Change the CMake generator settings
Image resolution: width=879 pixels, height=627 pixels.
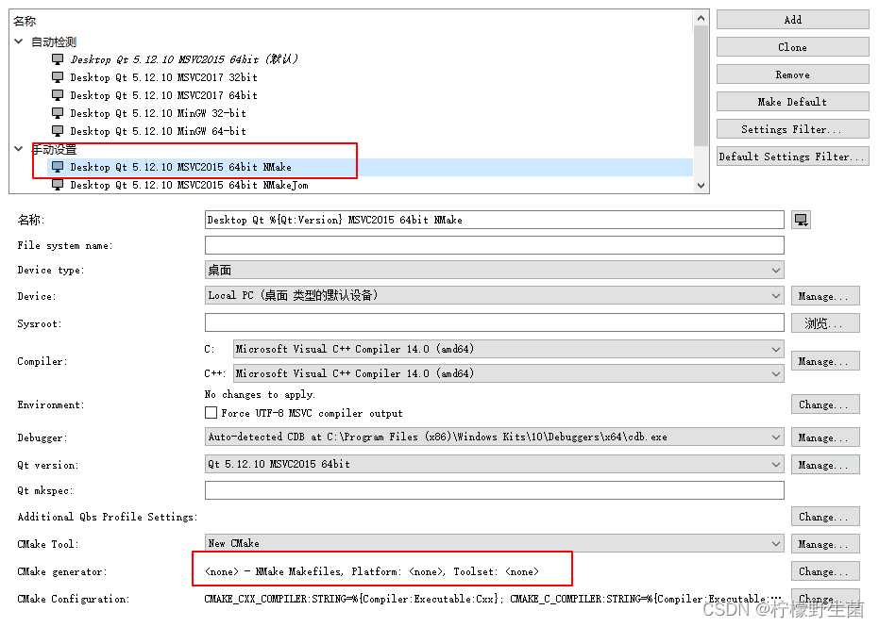coord(823,570)
